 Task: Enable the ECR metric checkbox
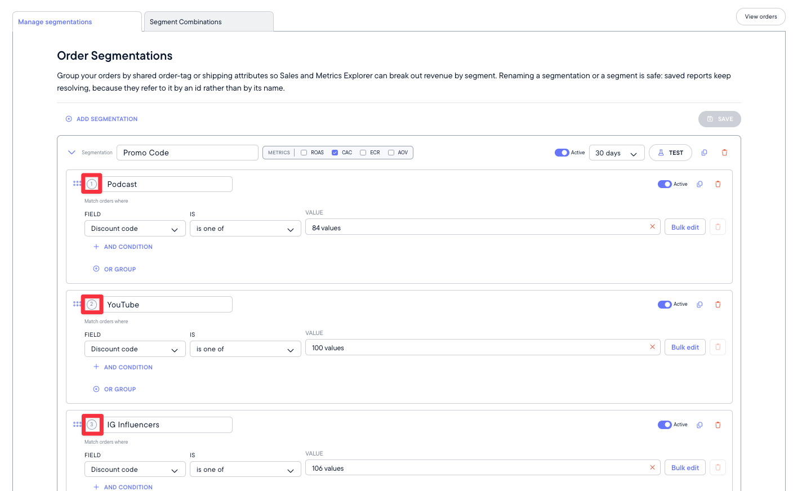tap(363, 153)
